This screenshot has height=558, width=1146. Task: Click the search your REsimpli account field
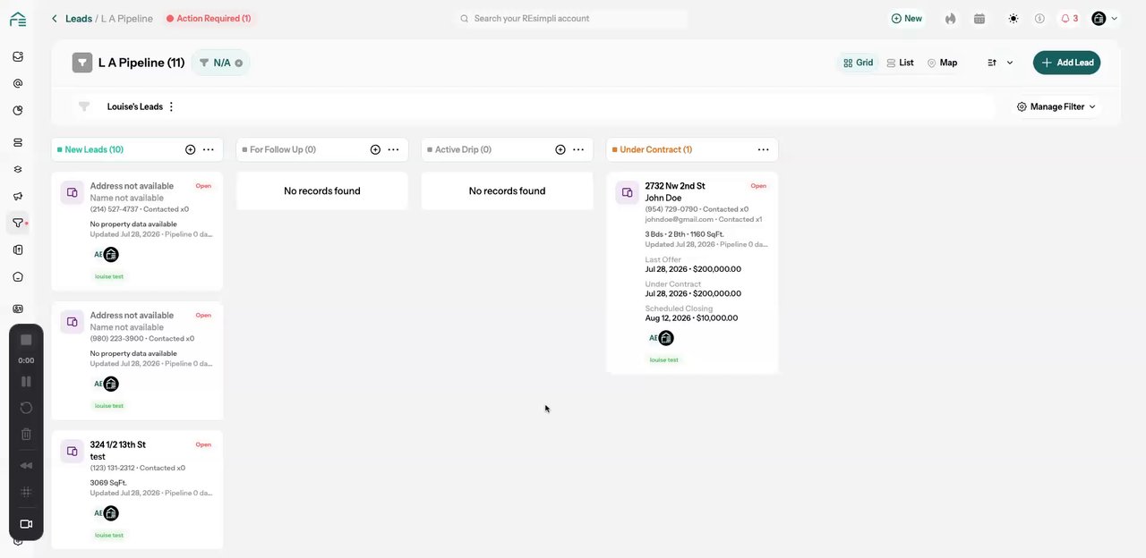point(571,18)
